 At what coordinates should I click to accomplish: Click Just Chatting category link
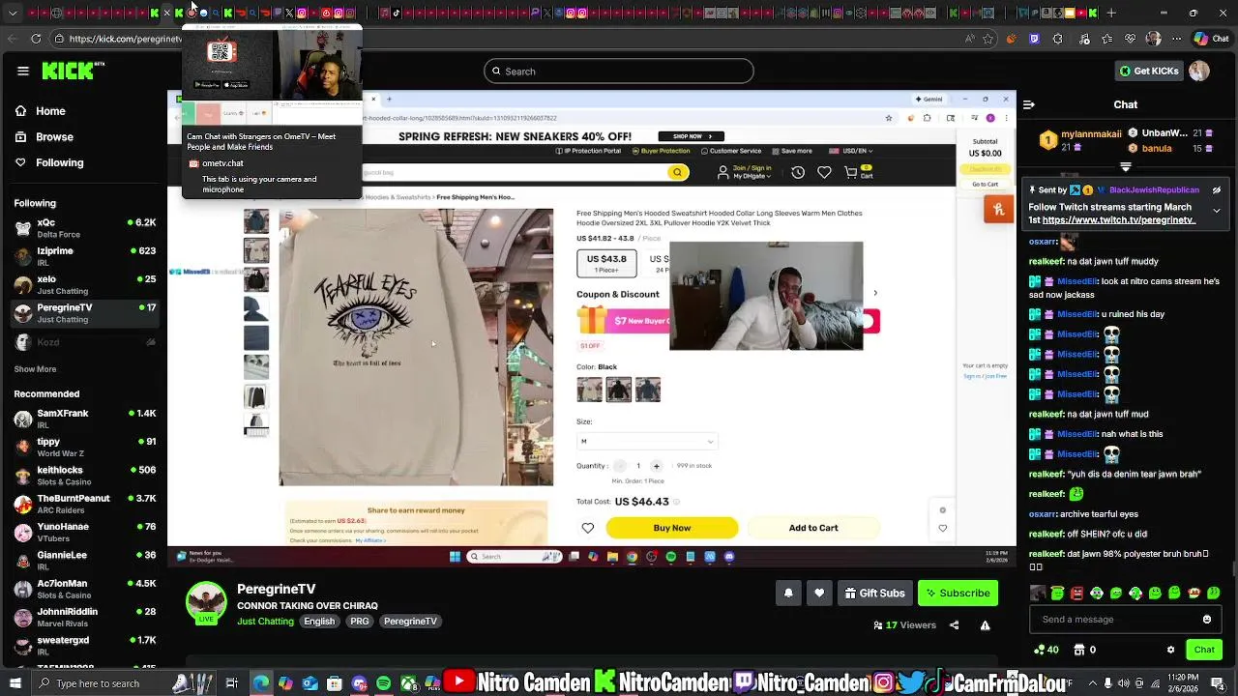265,621
